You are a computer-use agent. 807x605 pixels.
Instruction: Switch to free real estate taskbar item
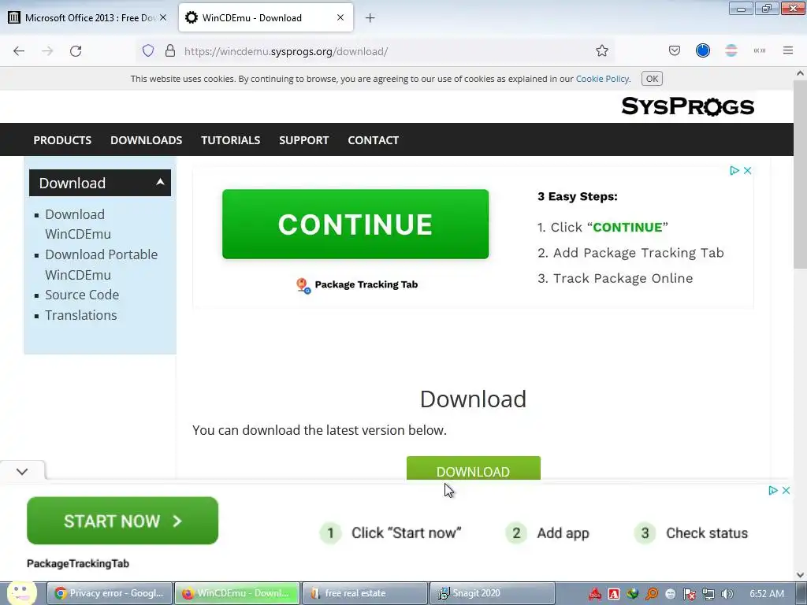pyautogui.click(x=365, y=593)
